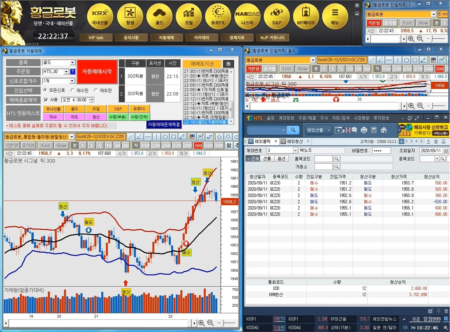
Task: Click eraser tool in bottom-left chart toolbar
Action: (x=209, y=137)
